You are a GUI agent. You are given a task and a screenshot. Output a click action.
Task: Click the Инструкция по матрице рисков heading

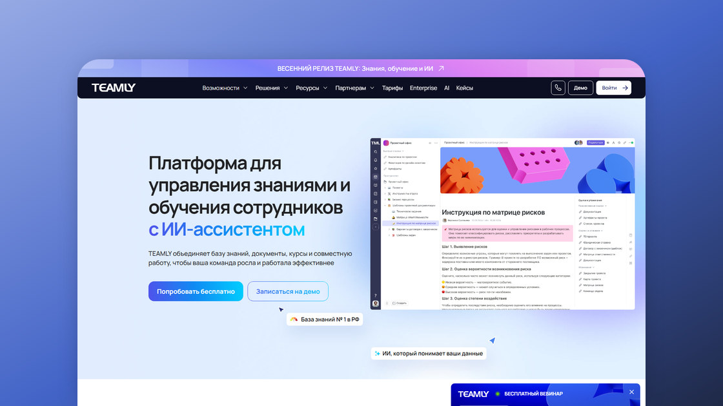(493, 212)
